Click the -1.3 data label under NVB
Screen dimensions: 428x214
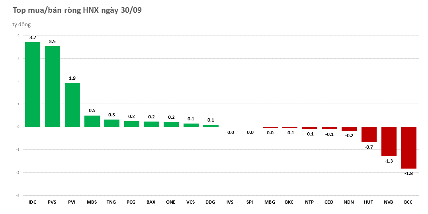coord(389,161)
